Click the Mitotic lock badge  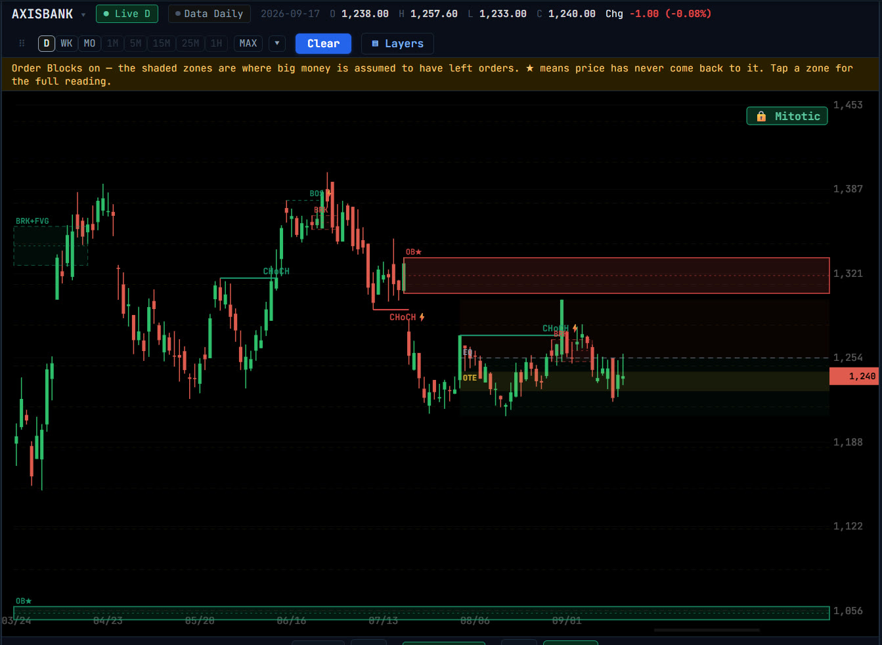(787, 116)
